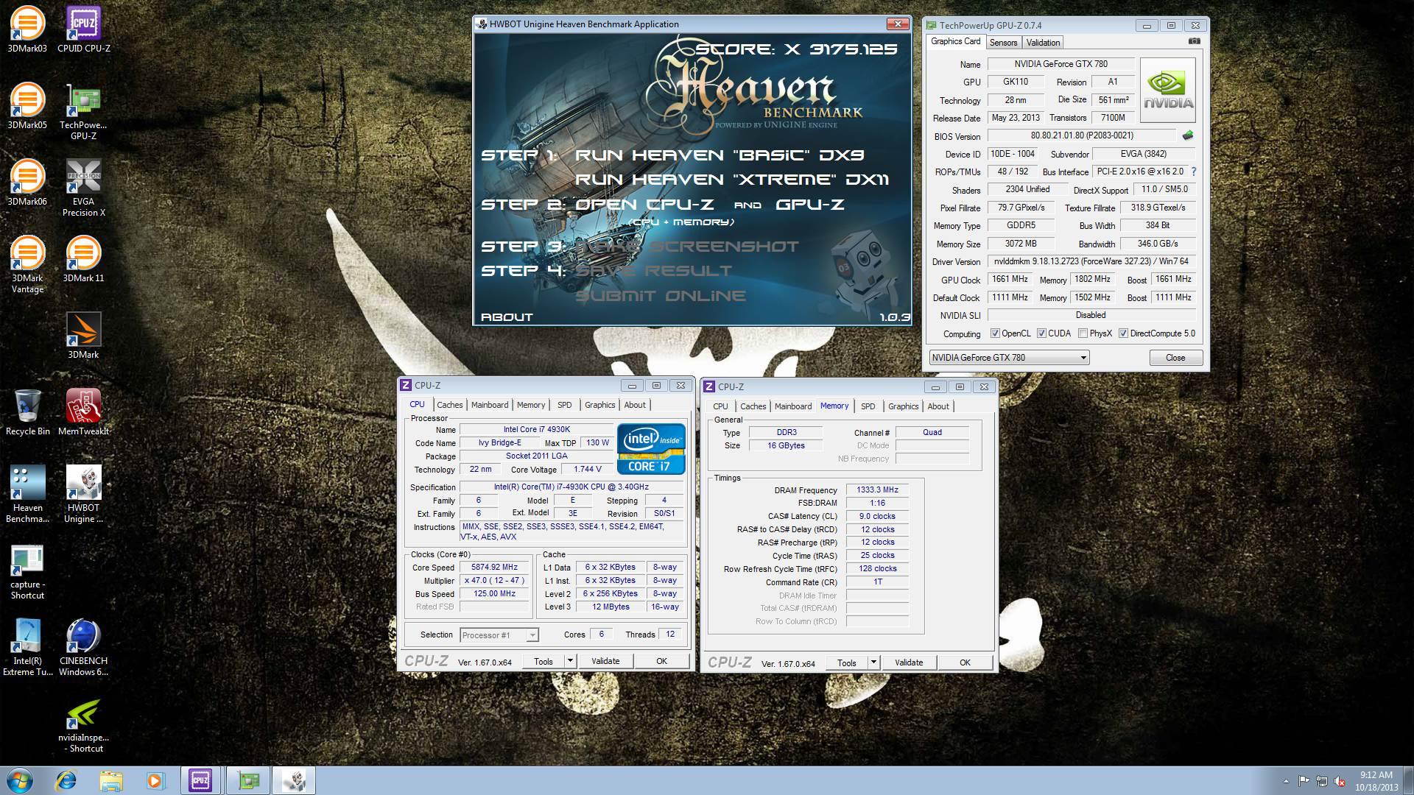1414x795 pixels.
Task: Open the 3DMark Vantage desktop icon
Action: tap(27, 264)
